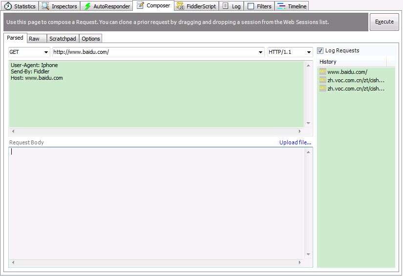Click the Timeline bars icon
403x276 pixels.
point(281,6)
